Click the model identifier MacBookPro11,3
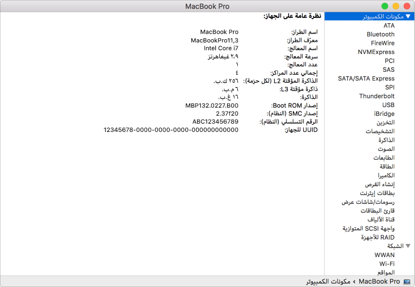This screenshot has height=287, width=415. tap(215, 41)
